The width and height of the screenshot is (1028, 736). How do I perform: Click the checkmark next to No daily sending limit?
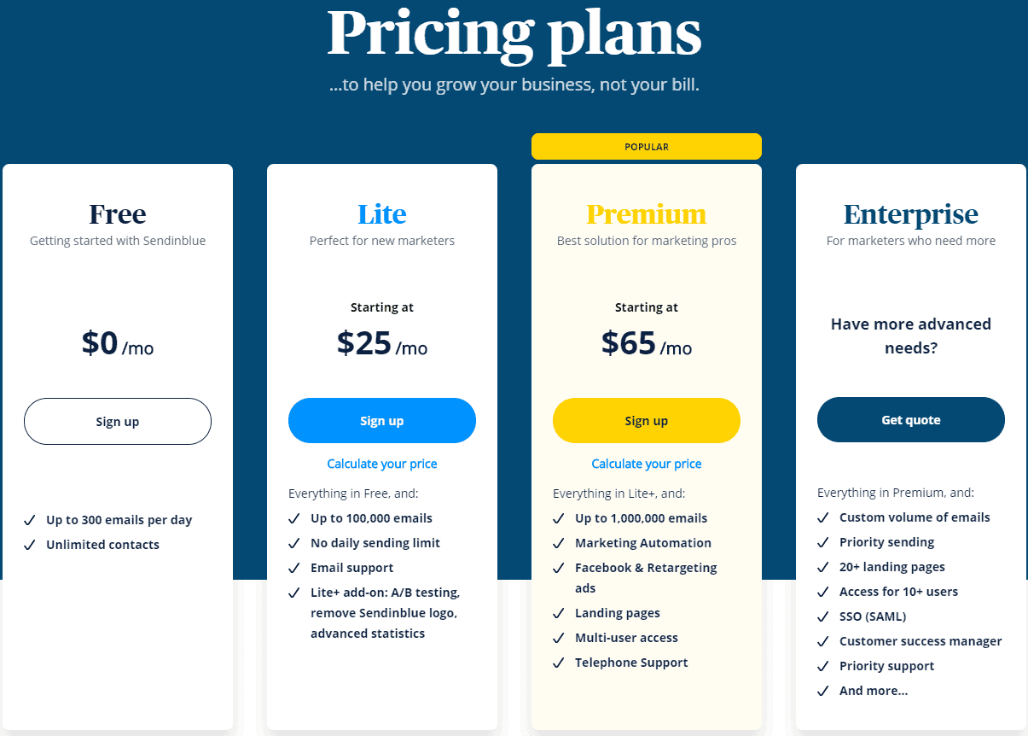pyautogui.click(x=294, y=543)
